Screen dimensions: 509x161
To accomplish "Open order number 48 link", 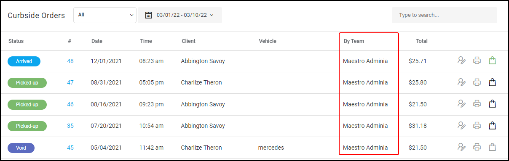I will click(70, 61).
